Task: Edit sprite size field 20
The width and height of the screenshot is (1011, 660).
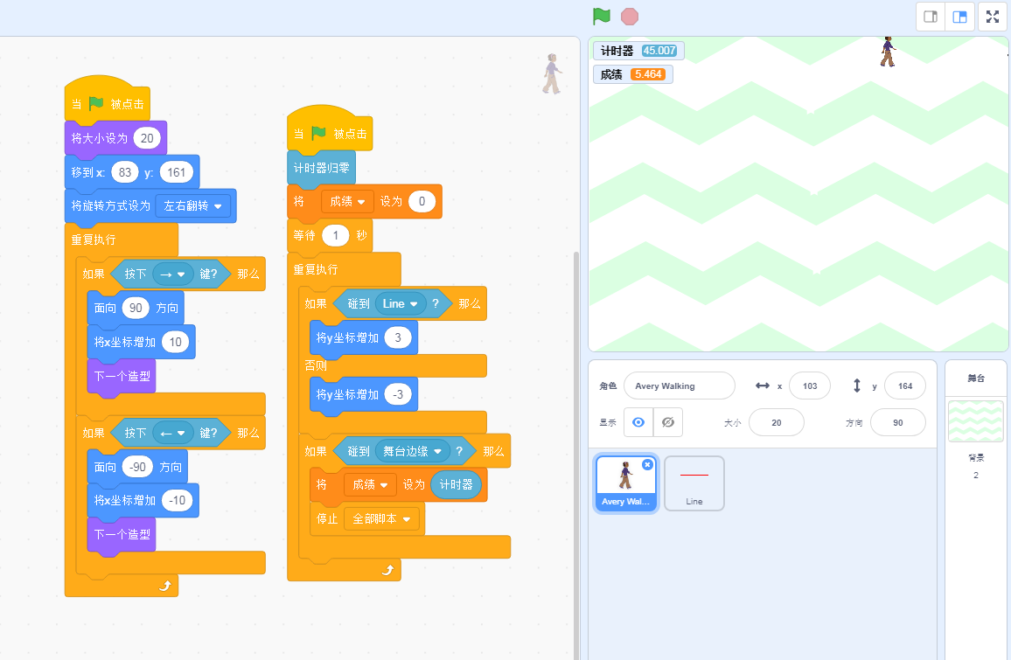Action: click(x=777, y=422)
